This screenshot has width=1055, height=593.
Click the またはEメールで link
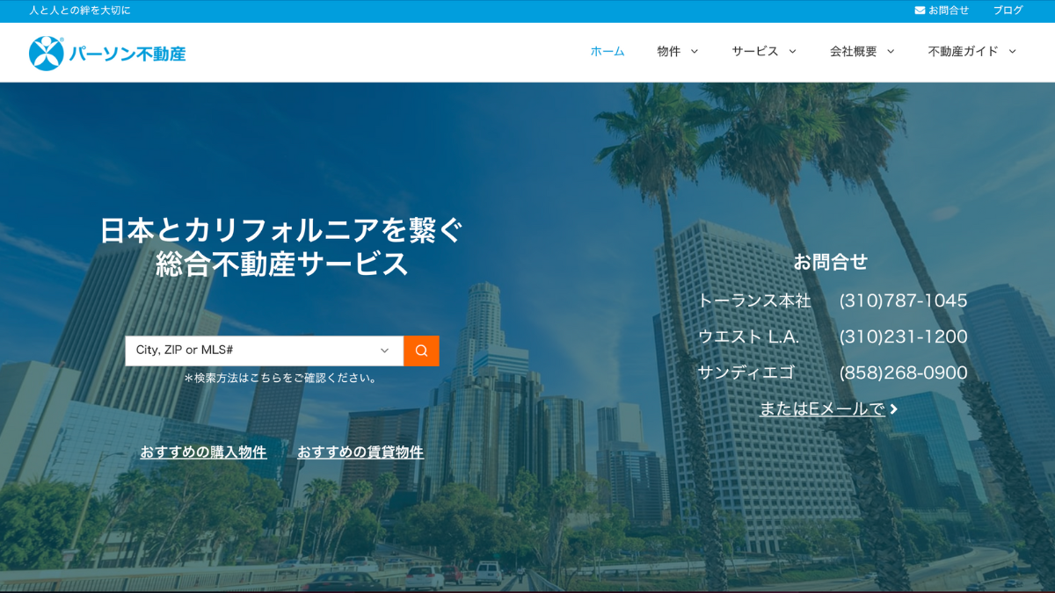click(x=822, y=409)
